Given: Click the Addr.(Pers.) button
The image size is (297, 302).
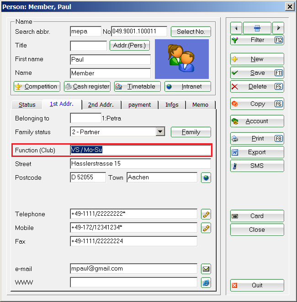Looking at the screenshot, I should [130, 46].
